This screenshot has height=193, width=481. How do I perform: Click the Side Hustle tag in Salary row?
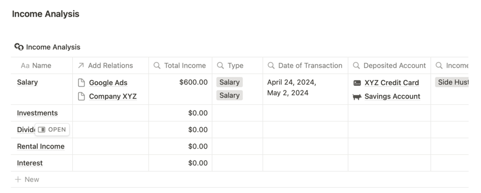[x=452, y=82]
